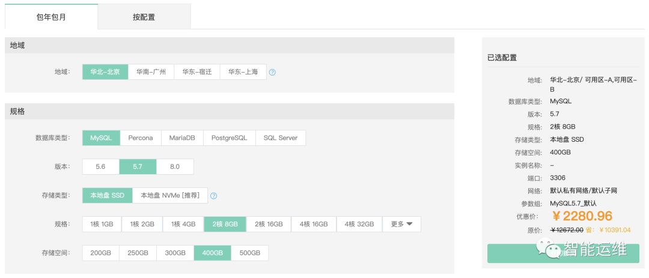This screenshot has height=278, width=649.
Task: Pick the 1核 4GB spec
Action: tap(183, 224)
